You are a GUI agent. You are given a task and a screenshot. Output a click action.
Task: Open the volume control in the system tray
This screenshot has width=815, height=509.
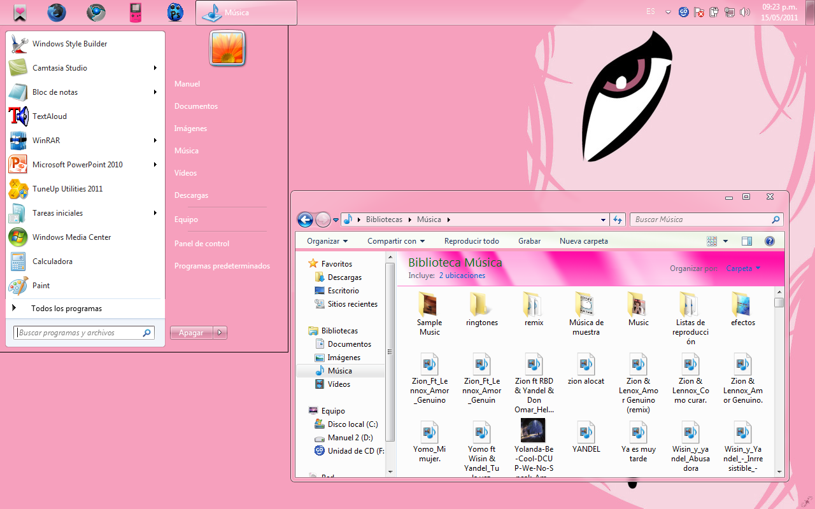coord(745,11)
